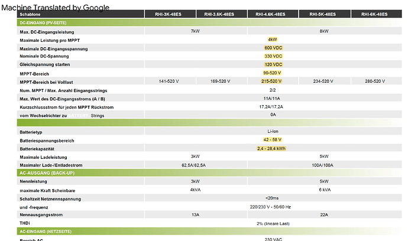Click the 2% (lineare Last) THDi value
The width and height of the screenshot is (408, 241).
273,224
